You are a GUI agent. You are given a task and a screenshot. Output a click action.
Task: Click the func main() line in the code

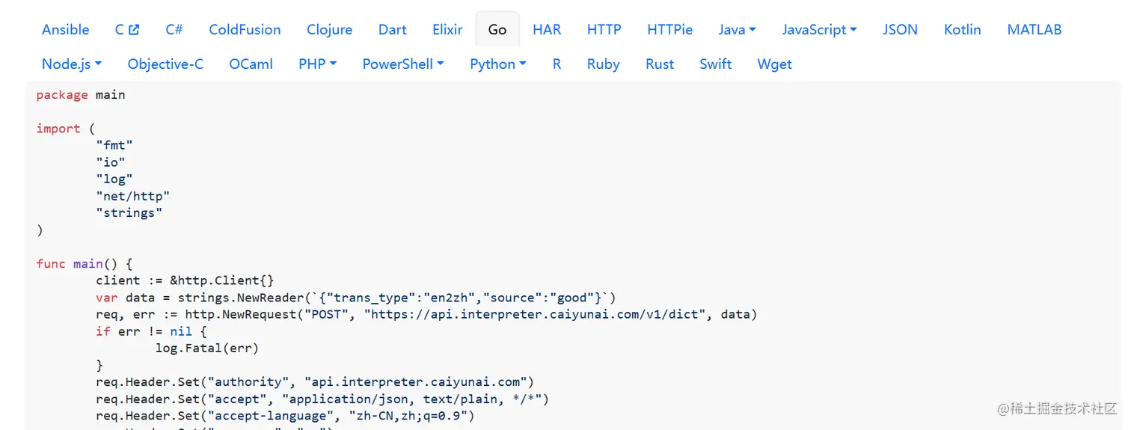click(x=84, y=264)
